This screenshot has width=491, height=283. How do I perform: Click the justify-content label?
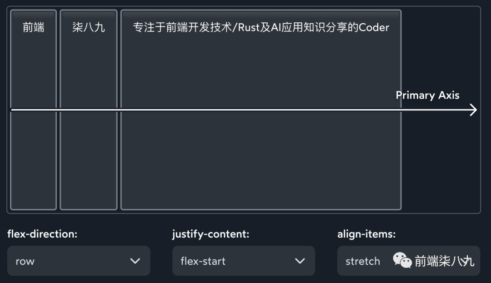pos(210,234)
